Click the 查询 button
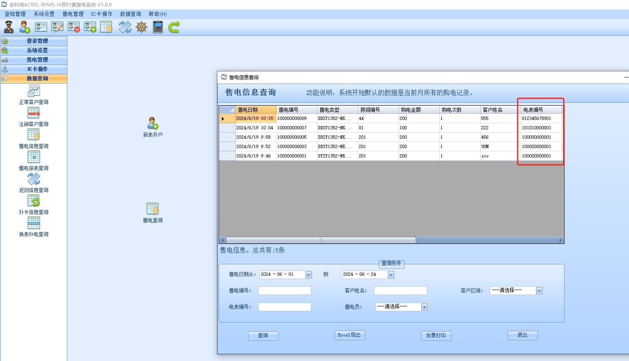629x361 pixels. [x=263, y=336]
